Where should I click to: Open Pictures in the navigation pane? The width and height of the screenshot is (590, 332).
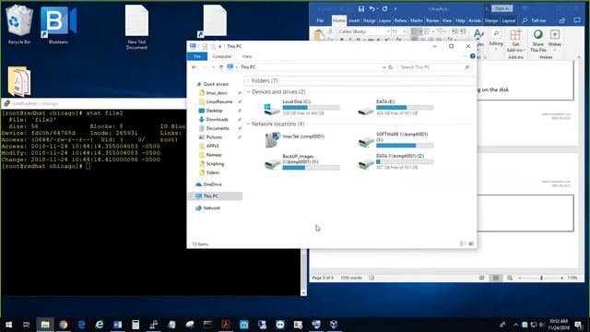pyautogui.click(x=214, y=137)
